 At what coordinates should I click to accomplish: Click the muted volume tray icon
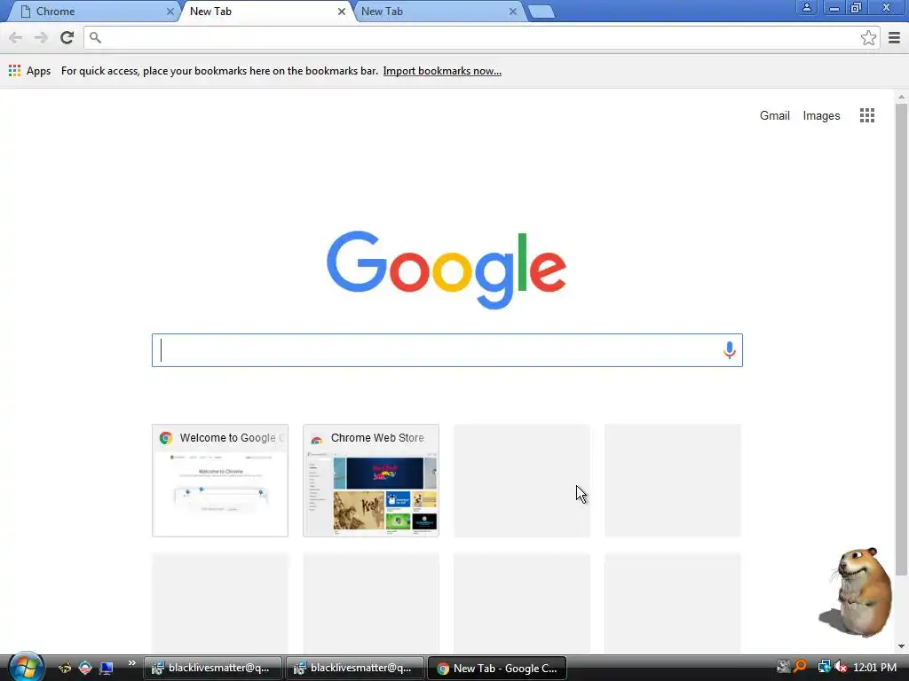[840, 667]
